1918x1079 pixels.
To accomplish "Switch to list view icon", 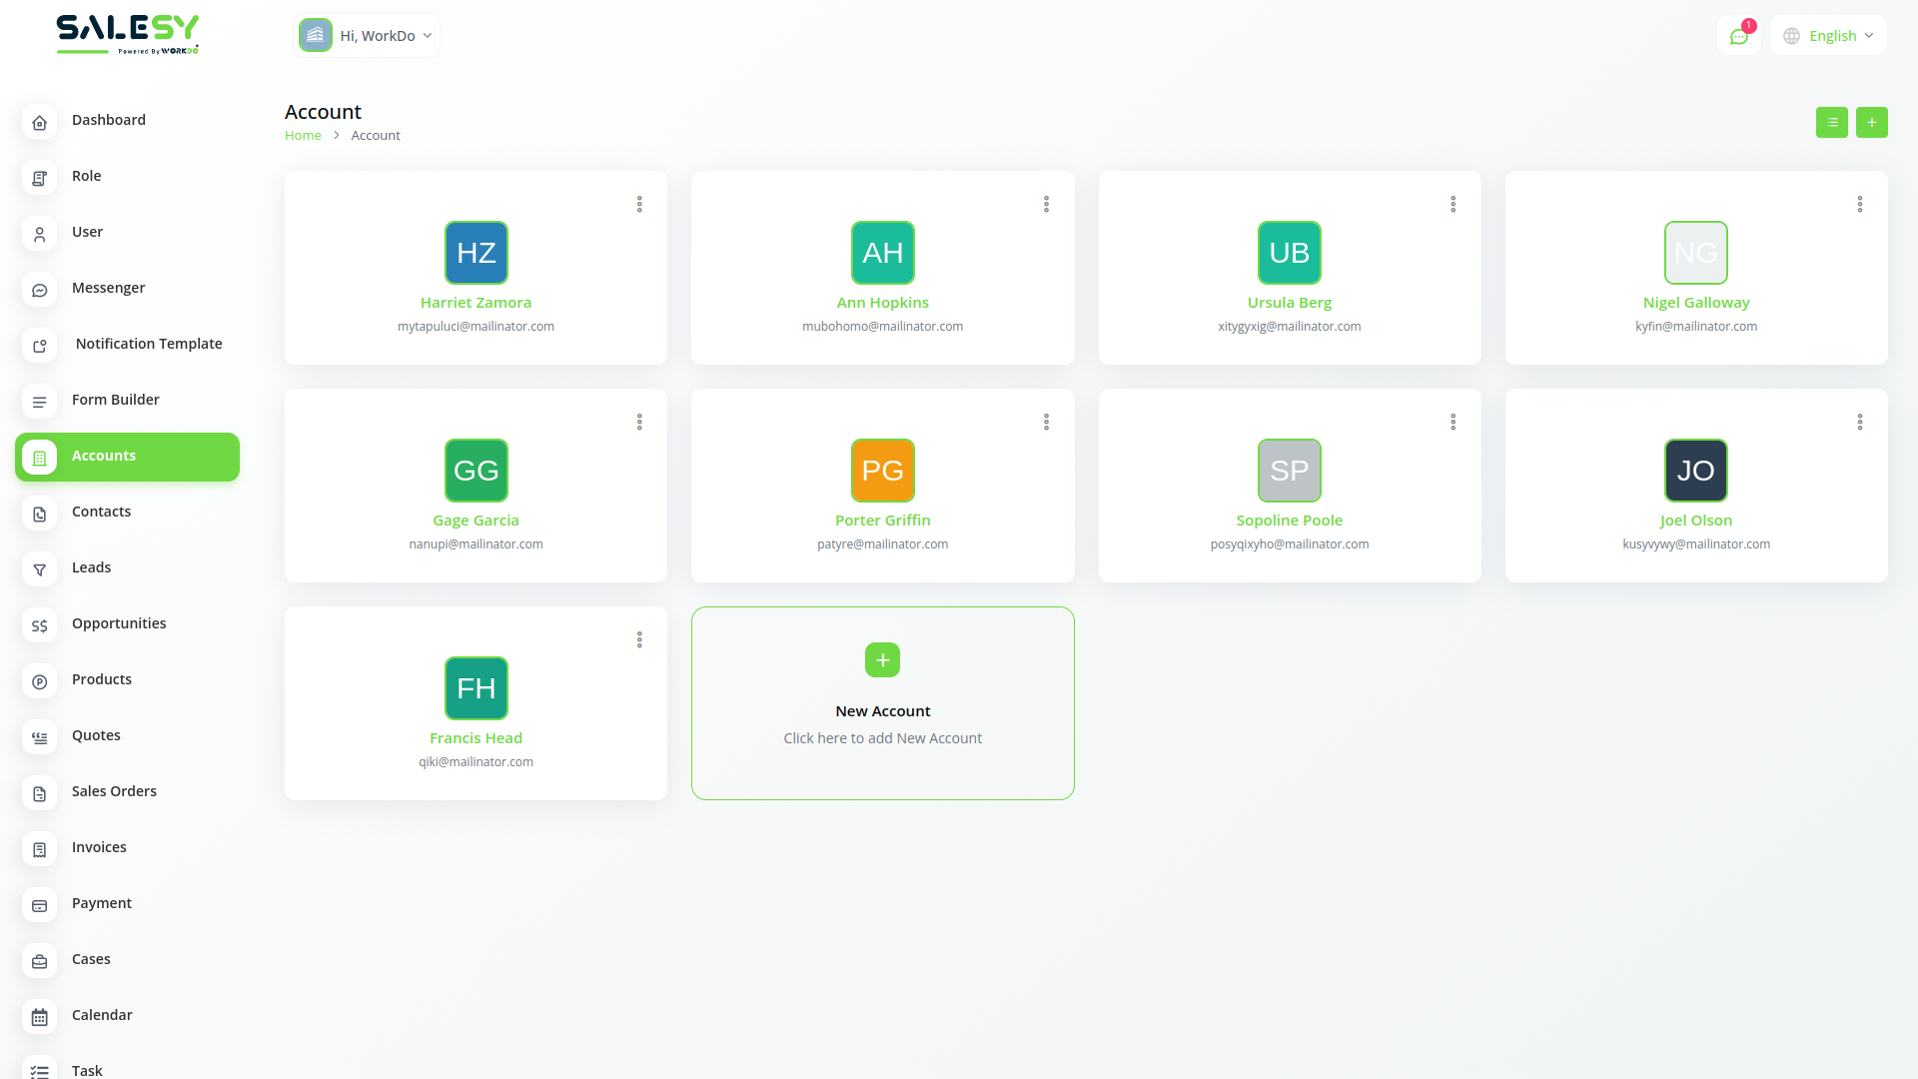I will [1831, 122].
